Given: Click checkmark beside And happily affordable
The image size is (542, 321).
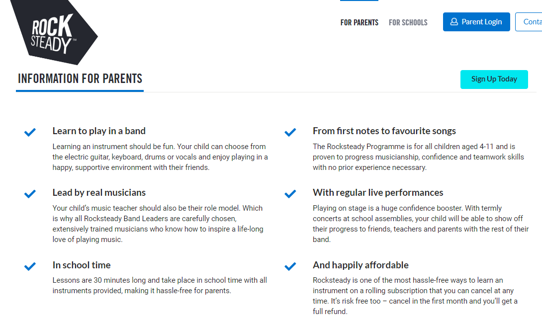Looking at the screenshot, I should tap(290, 266).
